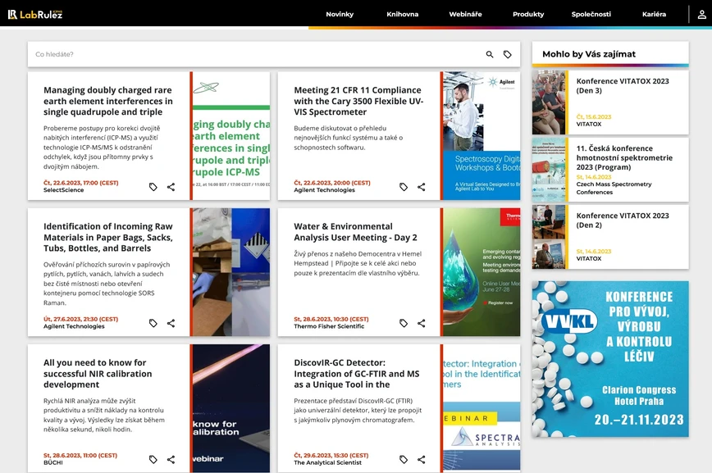Image resolution: width=712 pixels, height=473 pixels.
Task: Open 'All you need to know for successful NIR' title
Action: tap(98, 373)
